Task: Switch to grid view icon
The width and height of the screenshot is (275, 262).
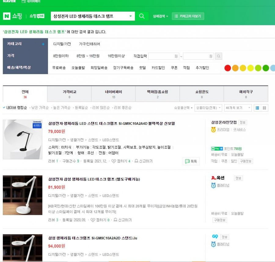Action: (265, 108)
